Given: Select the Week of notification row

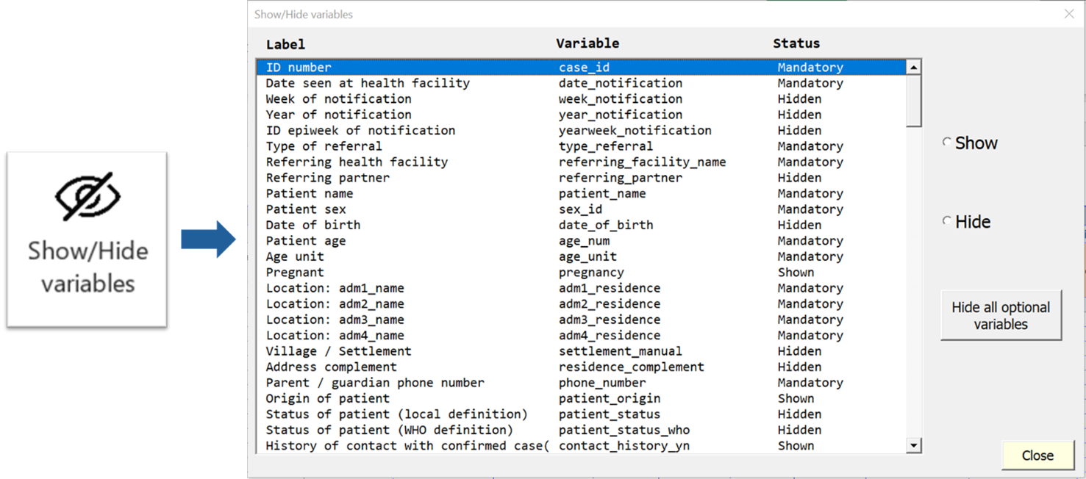Looking at the screenshot, I should tap(582, 99).
